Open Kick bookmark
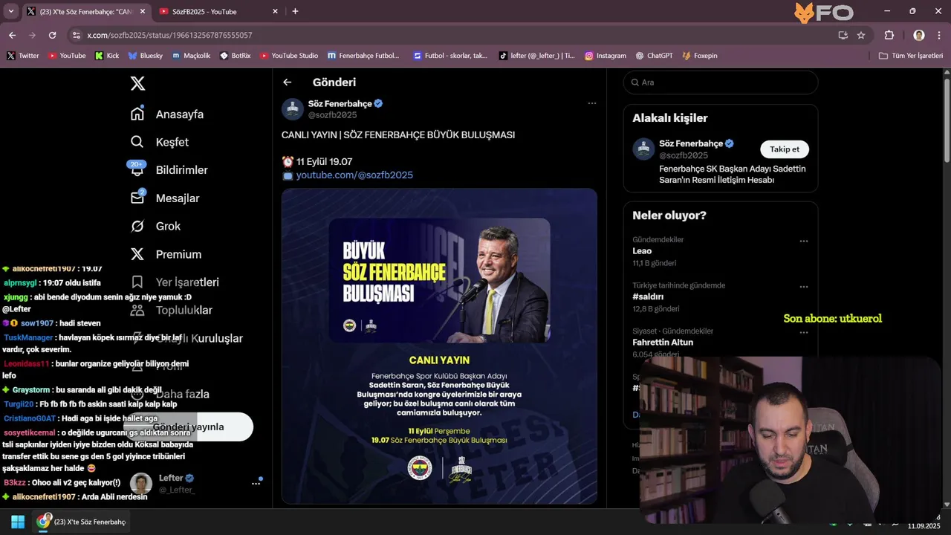951x535 pixels. click(x=106, y=56)
